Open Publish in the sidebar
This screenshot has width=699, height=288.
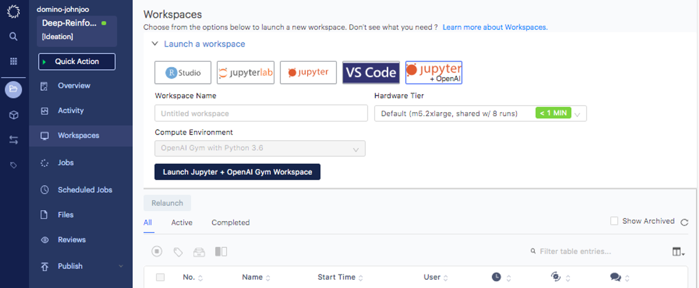pyautogui.click(x=70, y=266)
